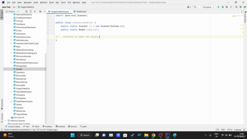Open Notifications side panel
Viewport: 247px width, 139px height.
point(245,17)
